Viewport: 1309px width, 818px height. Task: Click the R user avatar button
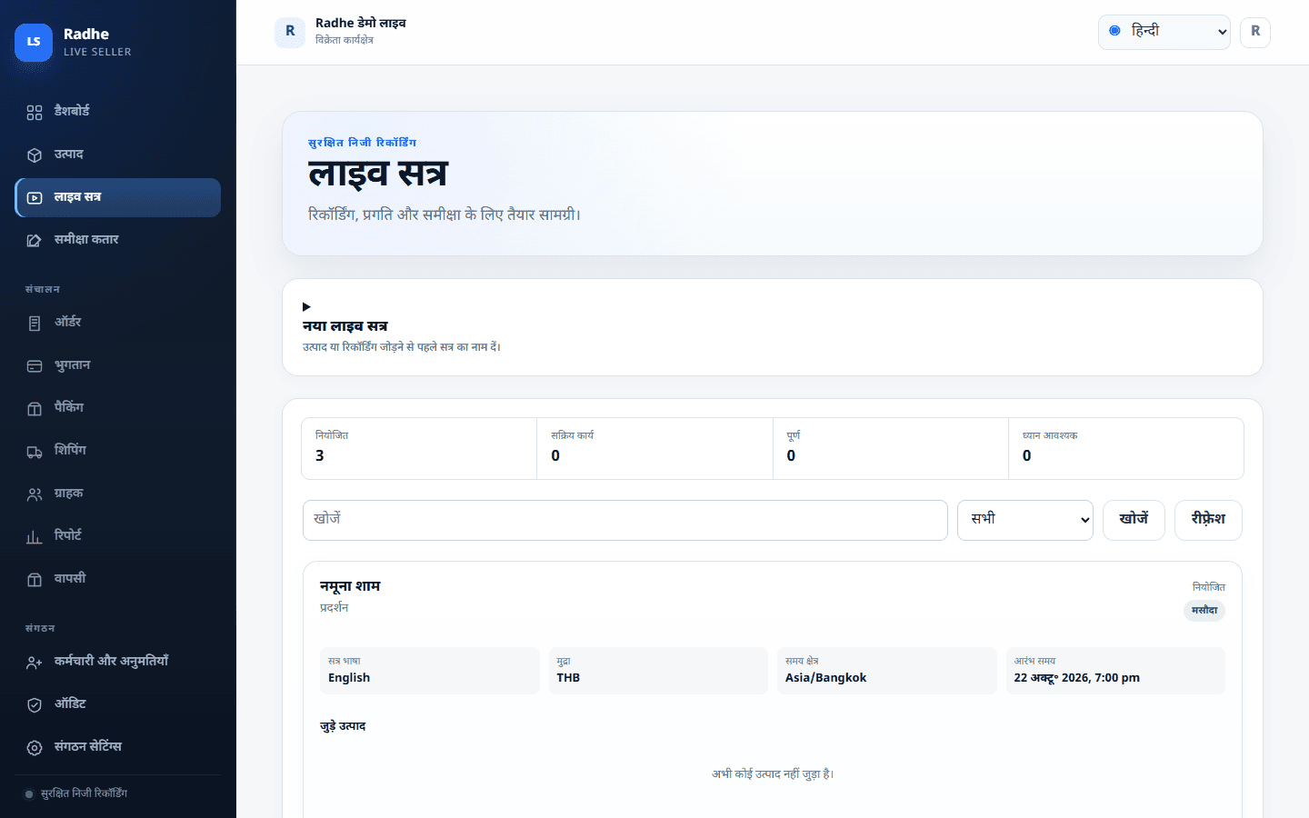1255,32
